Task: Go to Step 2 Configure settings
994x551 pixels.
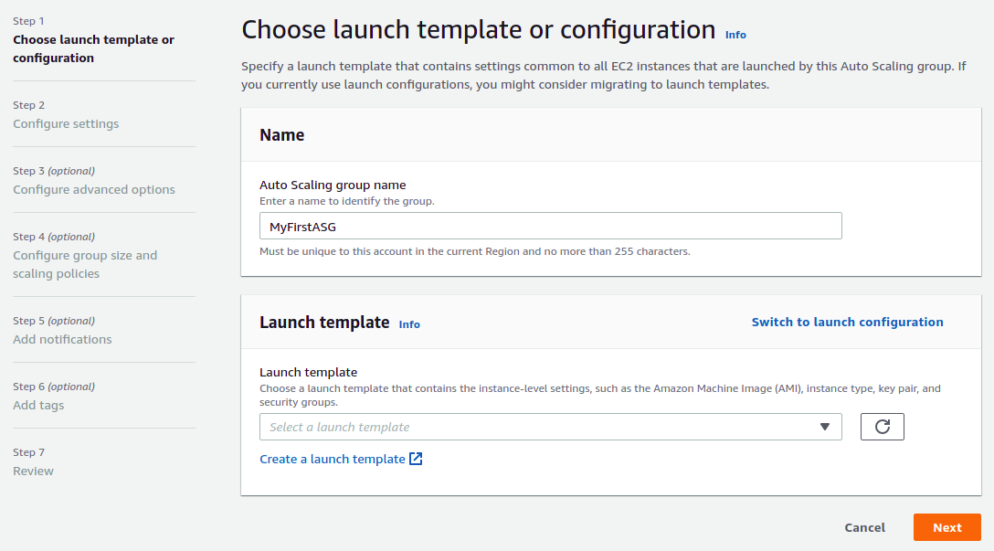Action: pos(66,123)
